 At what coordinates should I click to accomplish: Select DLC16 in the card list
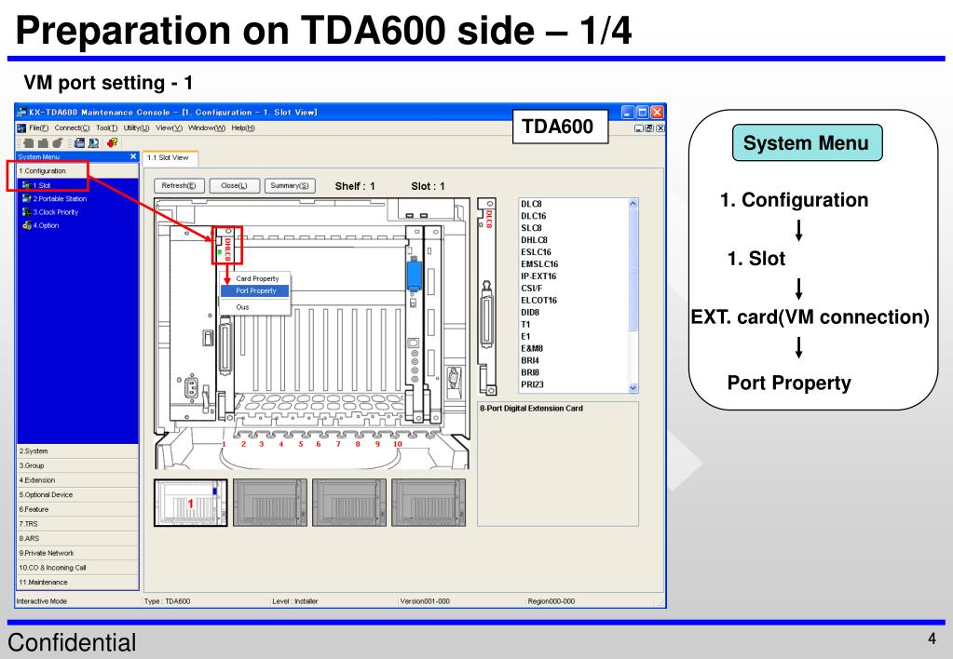[x=534, y=216]
